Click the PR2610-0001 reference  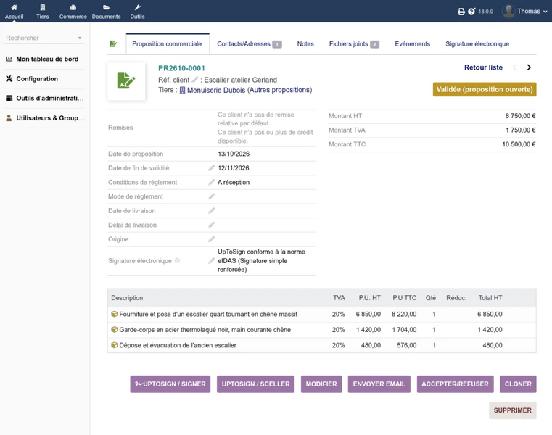tap(181, 68)
